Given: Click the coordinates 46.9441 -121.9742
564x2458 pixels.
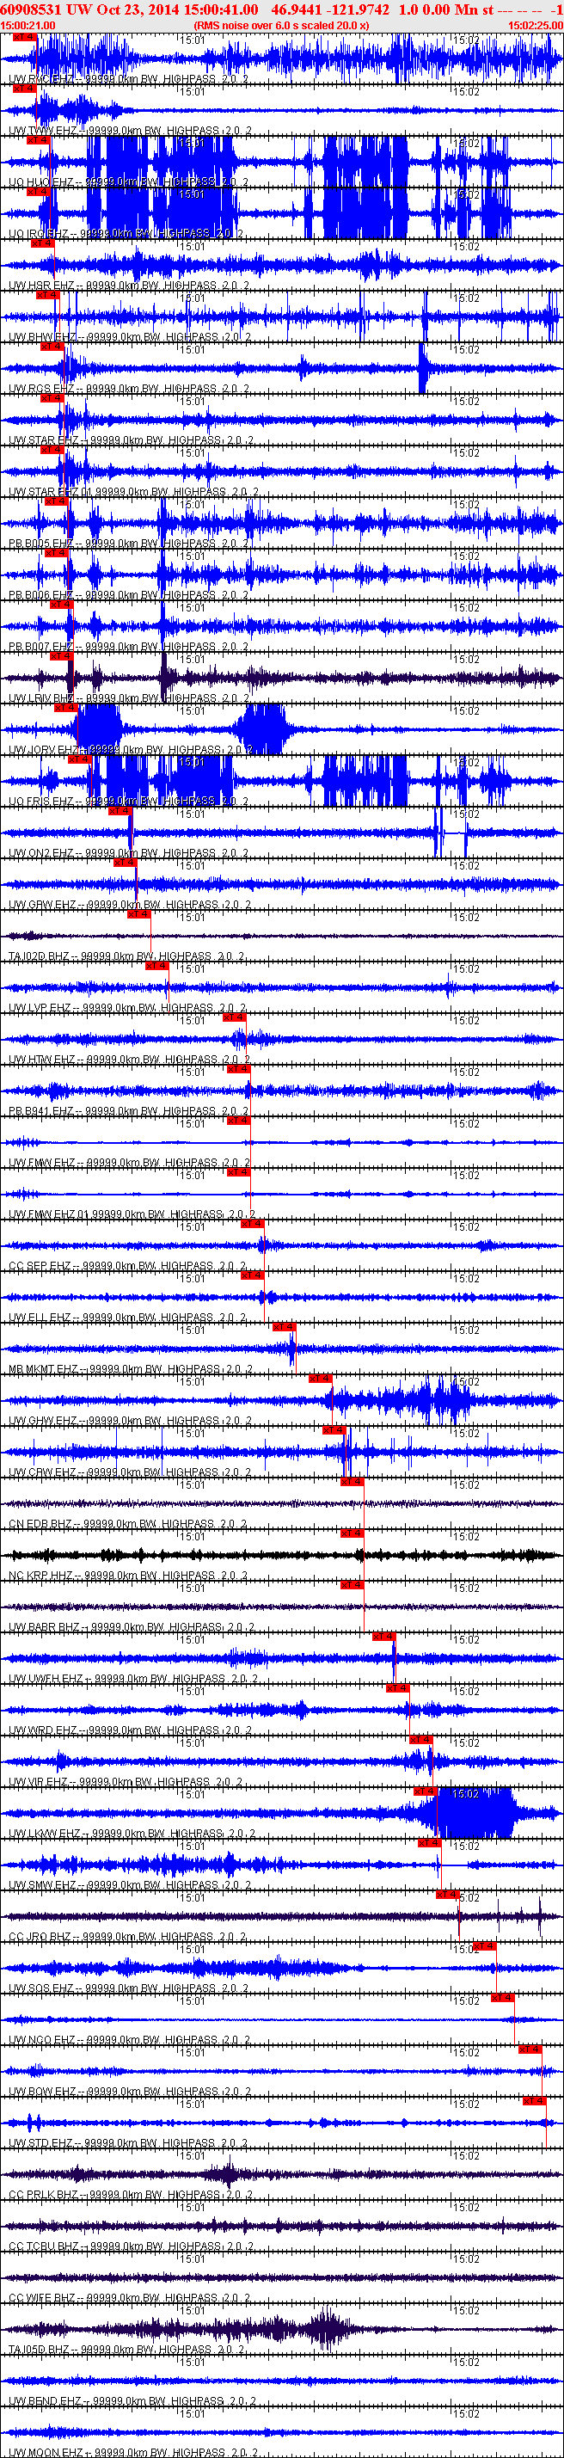Looking at the screenshot, I should 330,9.
